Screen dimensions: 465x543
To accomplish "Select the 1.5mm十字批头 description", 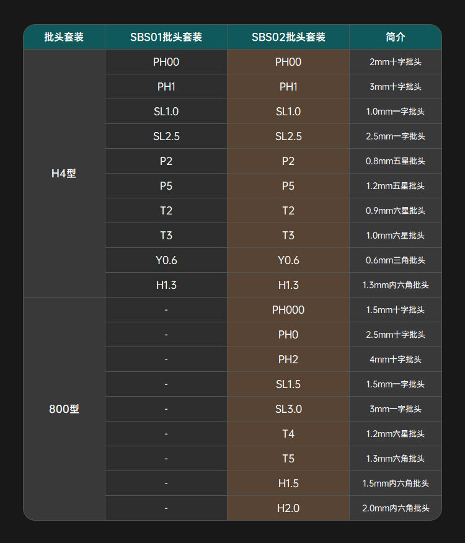I will click(x=396, y=310).
